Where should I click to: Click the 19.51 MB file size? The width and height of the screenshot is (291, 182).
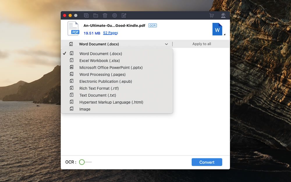click(x=92, y=33)
